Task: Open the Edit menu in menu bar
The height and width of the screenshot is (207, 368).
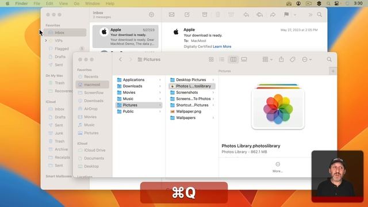Action: tap(49, 3)
